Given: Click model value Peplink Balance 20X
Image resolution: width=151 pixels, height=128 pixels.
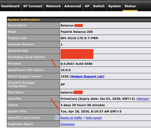Looking at the screenshot, I should 77,32.
